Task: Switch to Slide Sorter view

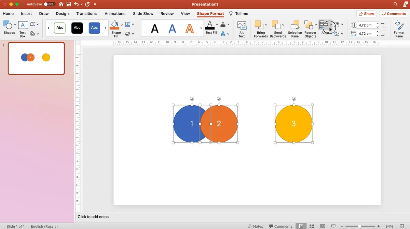Action: (x=312, y=226)
